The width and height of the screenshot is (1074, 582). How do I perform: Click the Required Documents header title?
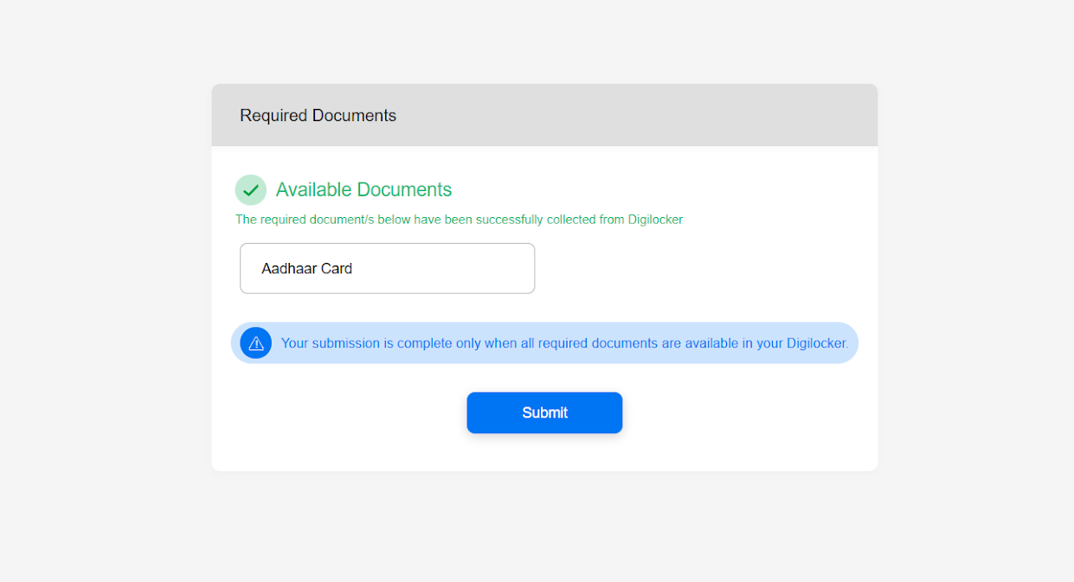tap(318, 115)
